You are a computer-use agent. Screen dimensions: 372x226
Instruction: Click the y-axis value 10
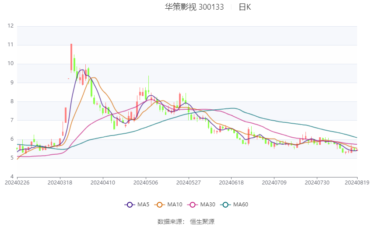[x=11, y=63]
